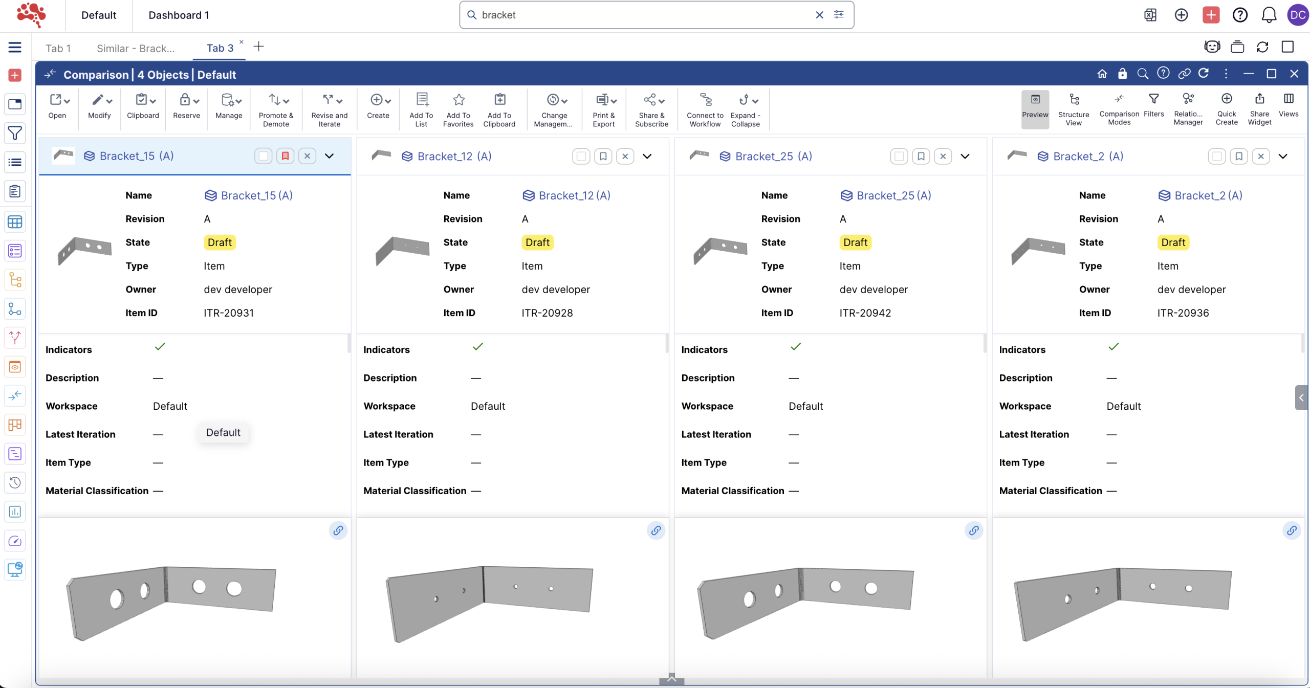Screen dimensions: 1310x688
Task: Click Comparison Modes icon
Action: 1119,99
